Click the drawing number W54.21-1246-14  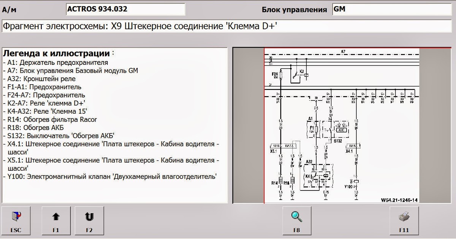coord(399,200)
